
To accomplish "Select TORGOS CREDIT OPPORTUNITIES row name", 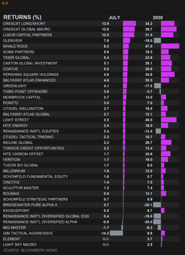I will pyautogui.click(x=34, y=148).
